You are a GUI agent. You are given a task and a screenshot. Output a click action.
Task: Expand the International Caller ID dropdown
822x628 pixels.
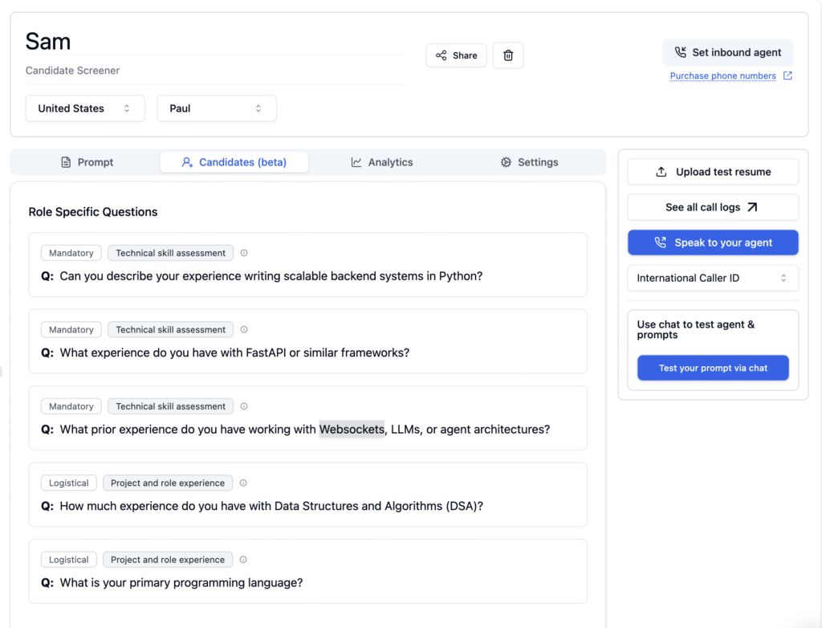[x=713, y=278]
